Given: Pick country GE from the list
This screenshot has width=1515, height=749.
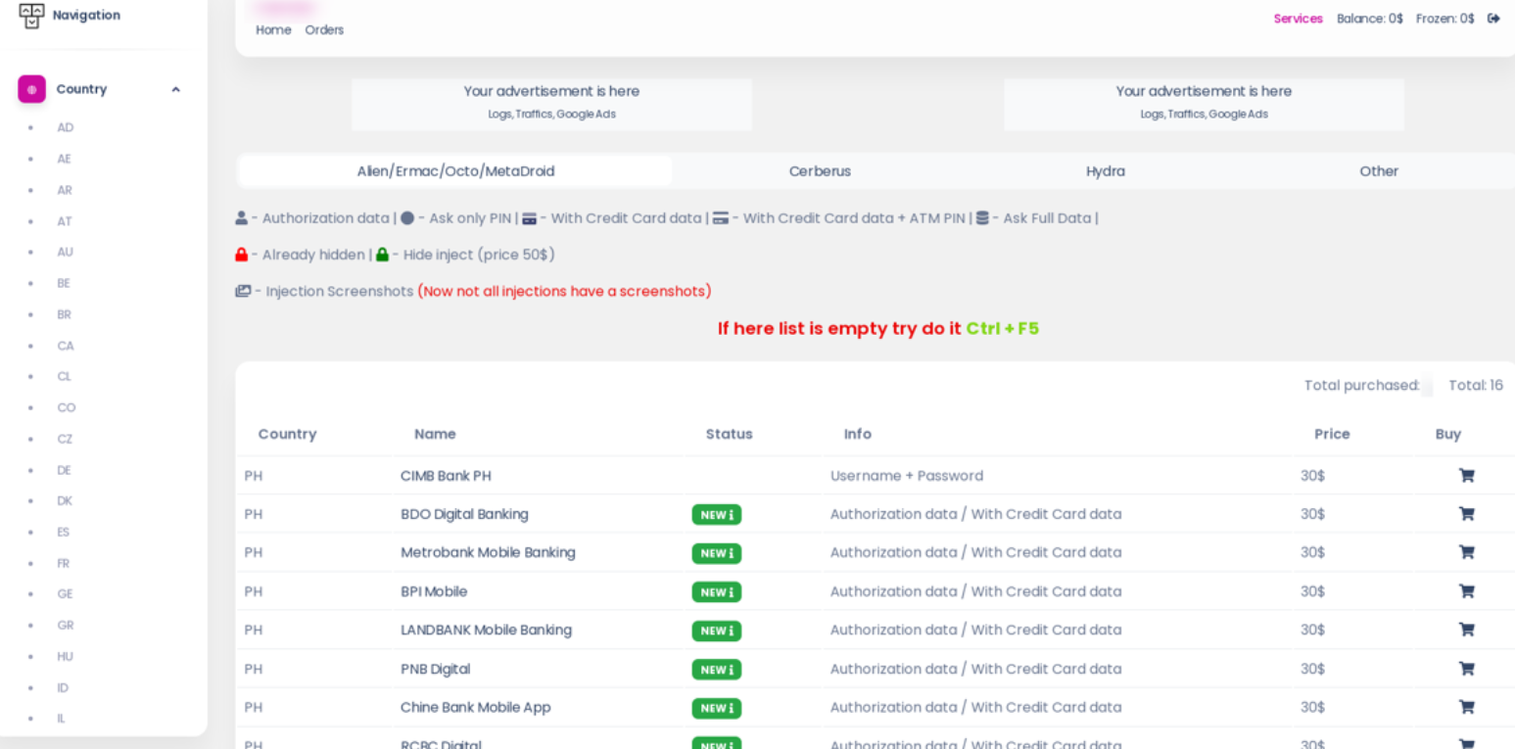Looking at the screenshot, I should click(x=65, y=594).
